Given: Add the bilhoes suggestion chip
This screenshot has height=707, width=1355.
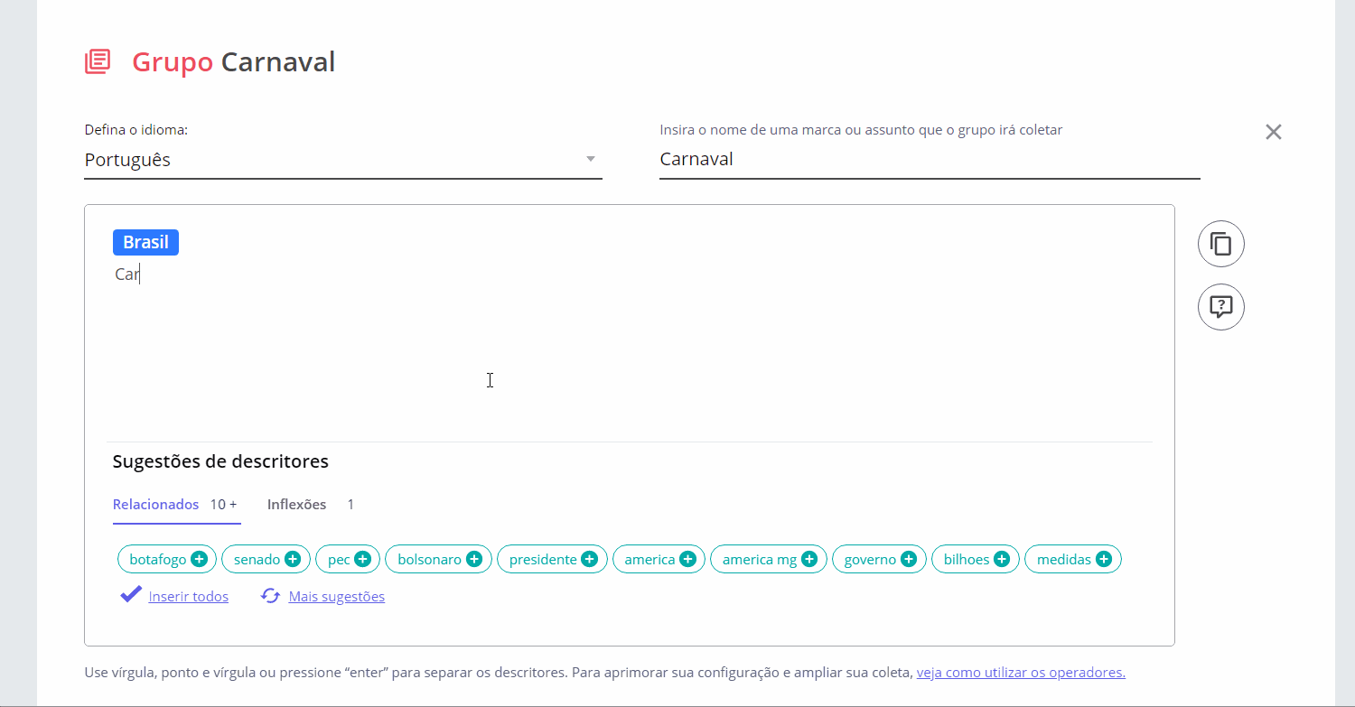Looking at the screenshot, I should tap(1001, 559).
